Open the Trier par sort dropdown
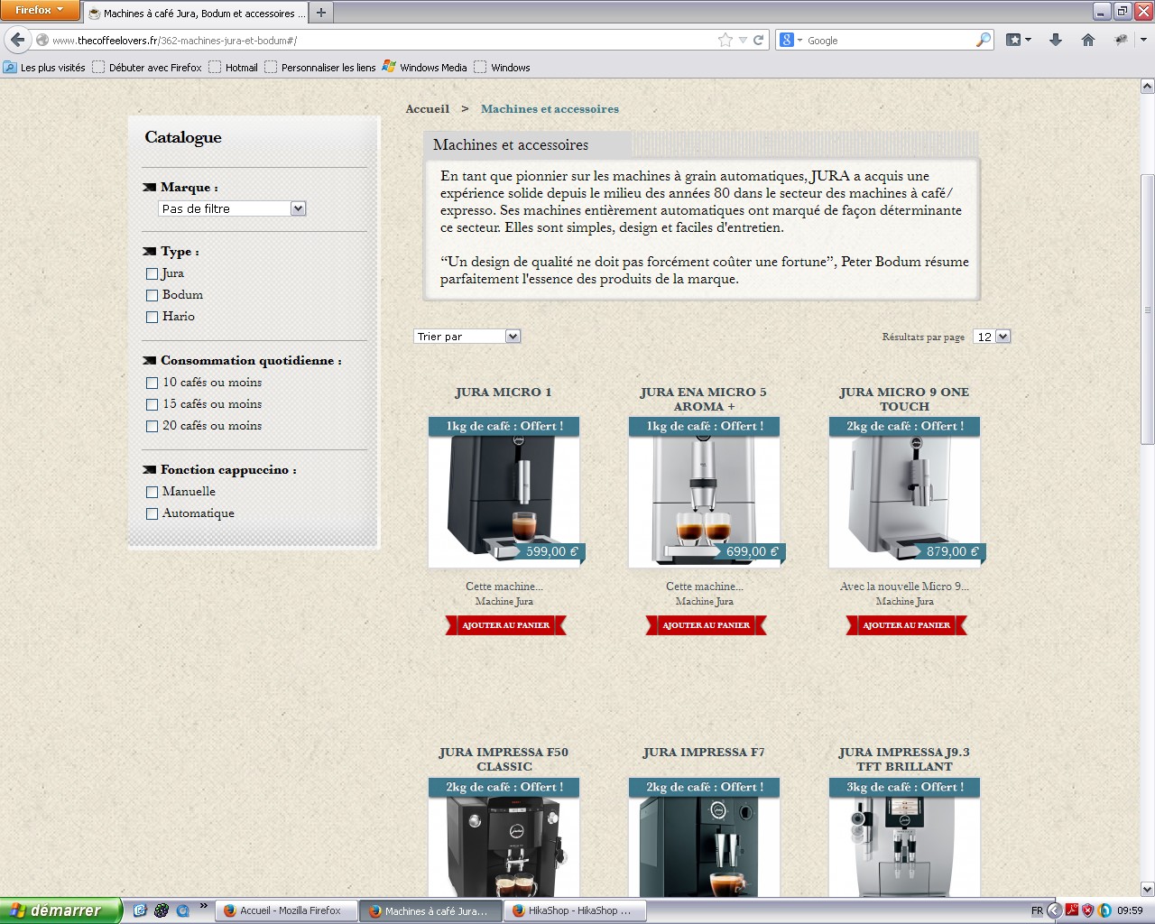Viewport: 1155px width, 924px height. 467,337
